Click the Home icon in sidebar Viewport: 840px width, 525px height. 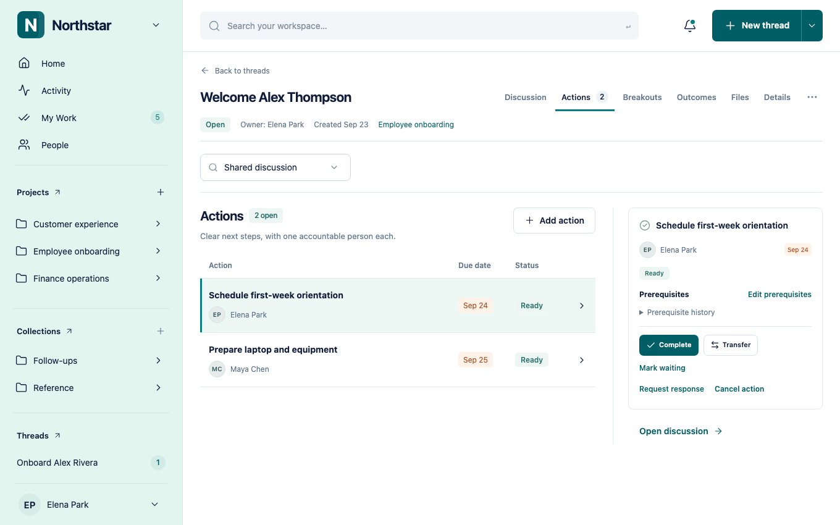24,64
